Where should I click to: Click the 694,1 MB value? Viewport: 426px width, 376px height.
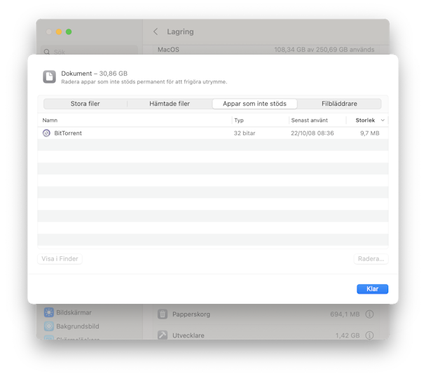[345, 314]
